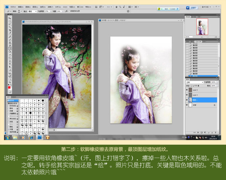Click the Hand tool in the application bar

[x=116, y=7]
